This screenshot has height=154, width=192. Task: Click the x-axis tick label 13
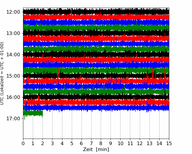point(149,143)
